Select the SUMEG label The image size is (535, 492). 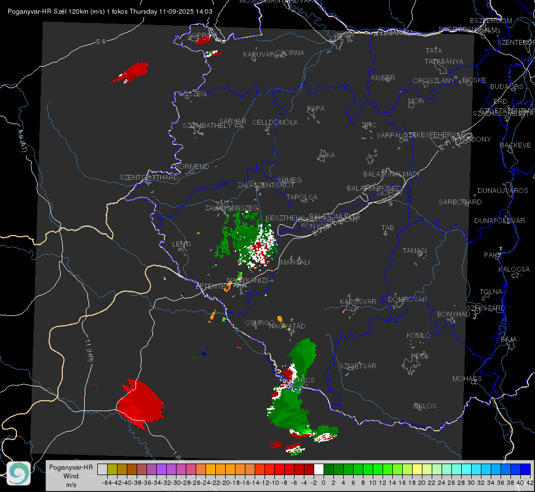pos(289,180)
